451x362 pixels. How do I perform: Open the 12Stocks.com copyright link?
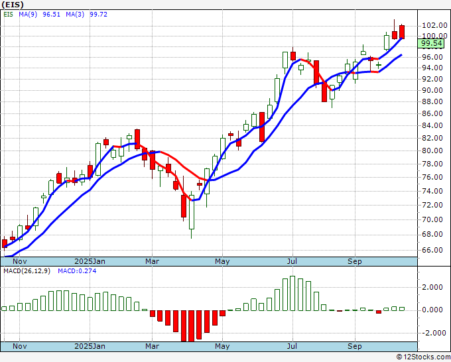tap(423, 357)
